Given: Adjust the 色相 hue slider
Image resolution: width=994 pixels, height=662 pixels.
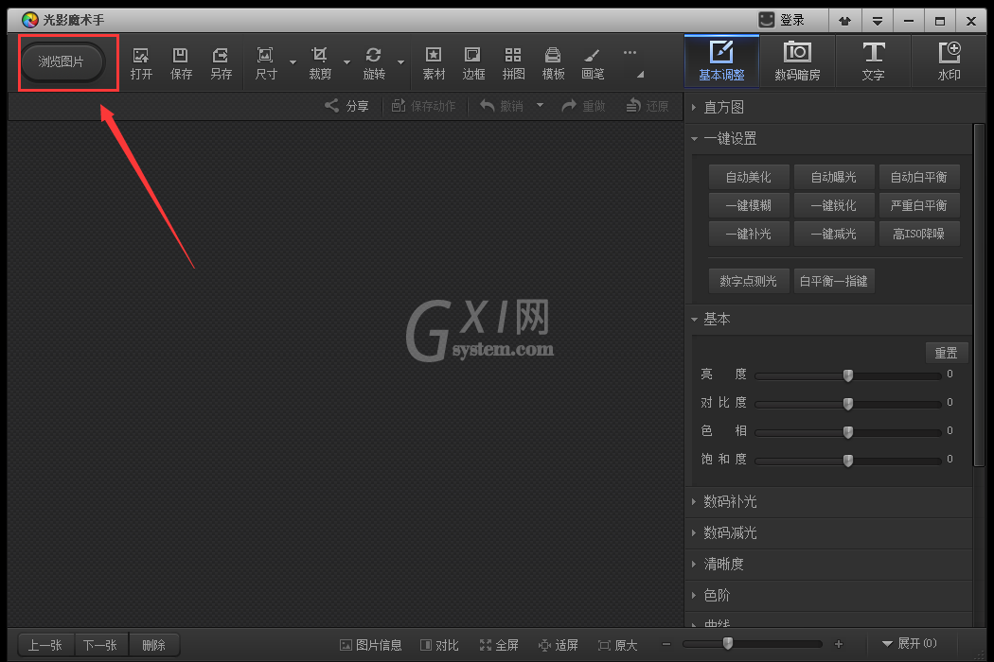Looking at the screenshot, I should (847, 432).
